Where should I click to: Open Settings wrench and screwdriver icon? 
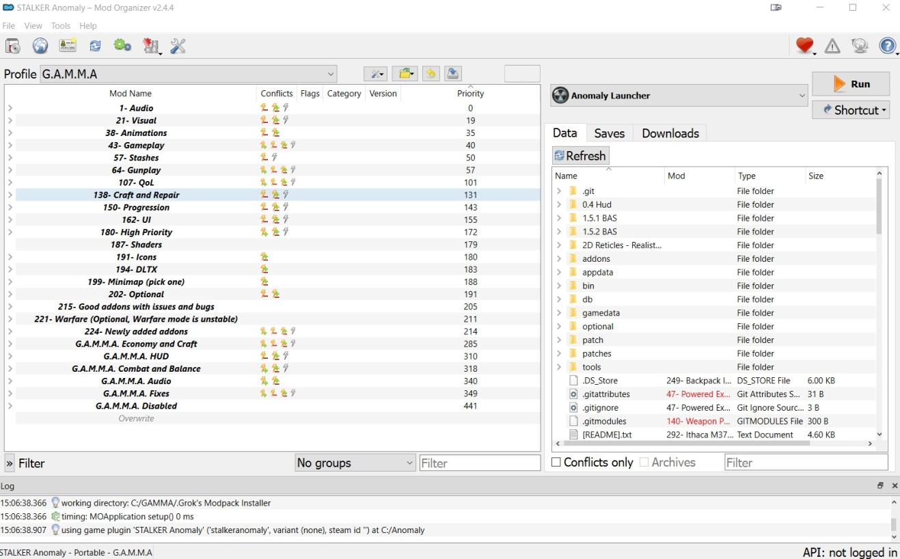coord(178,46)
